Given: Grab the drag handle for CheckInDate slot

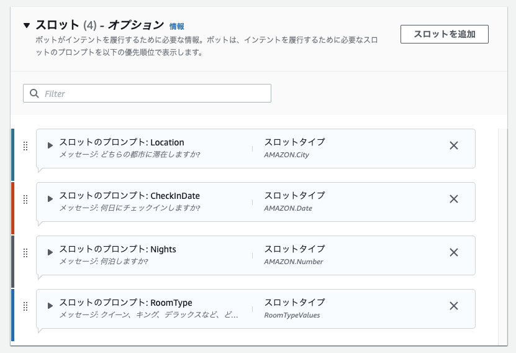Looking at the screenshot, I should [x=25, y=199].
